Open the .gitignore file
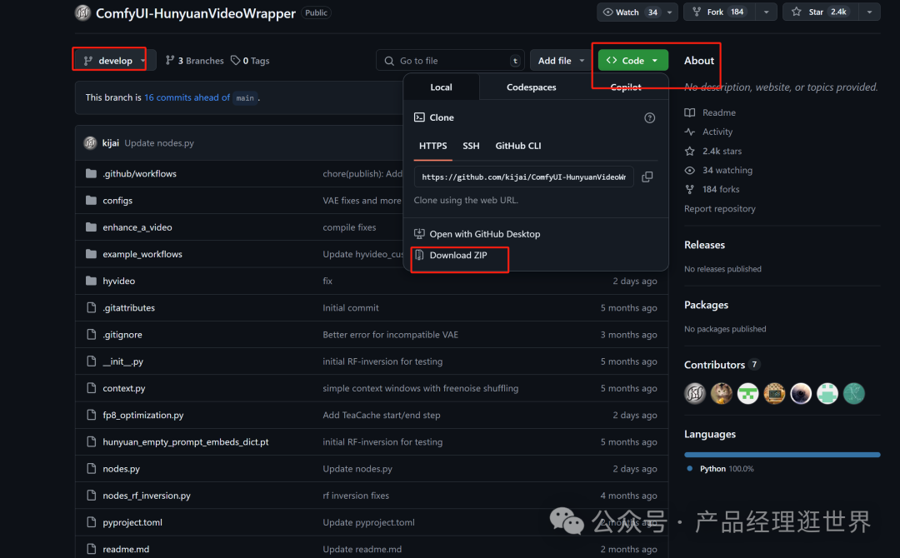 point(122,335)
